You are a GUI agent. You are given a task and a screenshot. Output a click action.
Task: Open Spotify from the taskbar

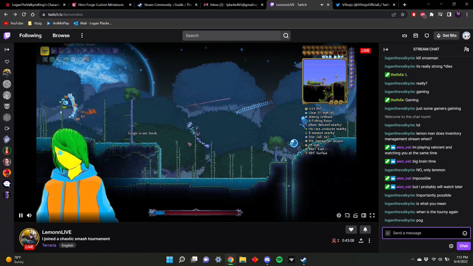(279, 260)
